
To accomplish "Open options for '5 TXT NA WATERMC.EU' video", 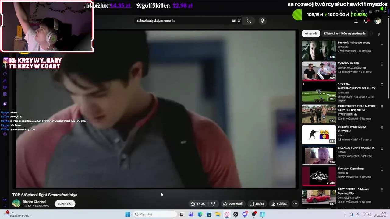I will (x=382, y=85).
